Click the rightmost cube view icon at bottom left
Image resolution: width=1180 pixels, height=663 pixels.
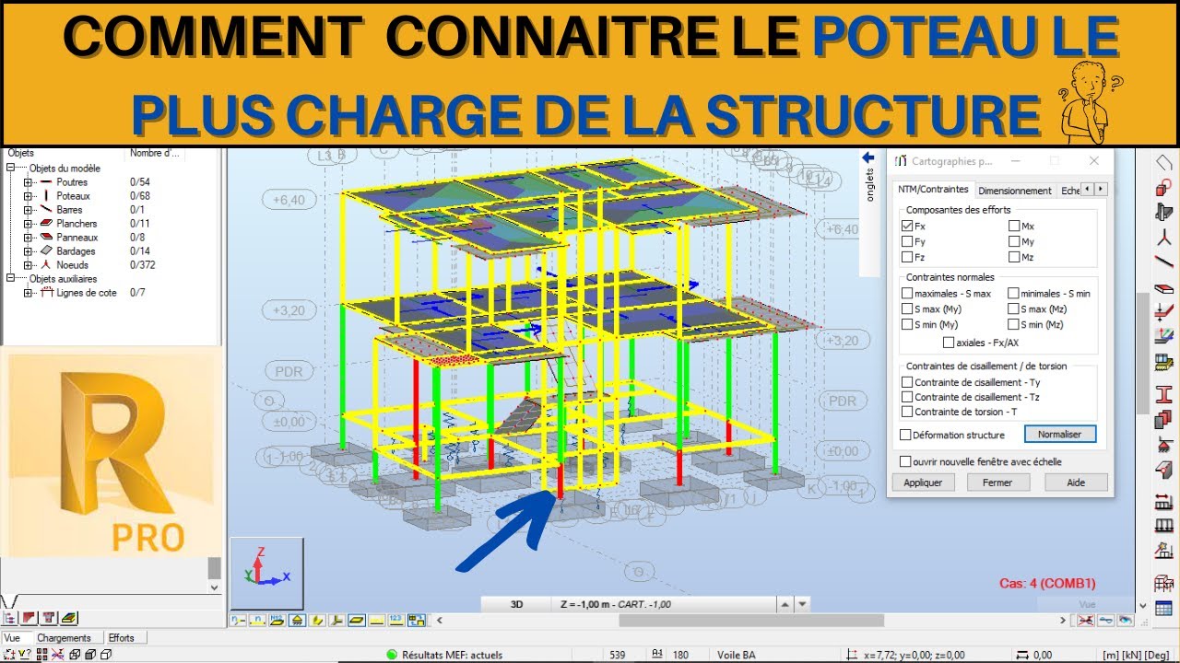[106, 655]
